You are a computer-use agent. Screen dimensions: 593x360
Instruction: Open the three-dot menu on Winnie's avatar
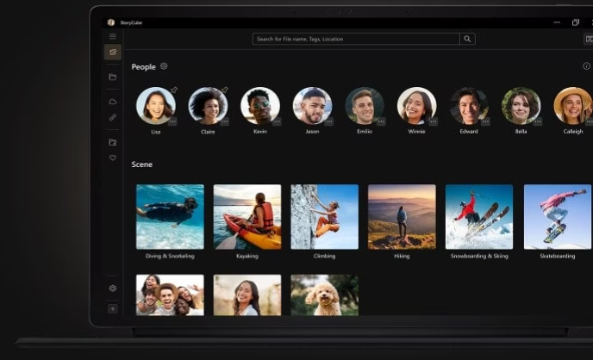tap(433, 121)
